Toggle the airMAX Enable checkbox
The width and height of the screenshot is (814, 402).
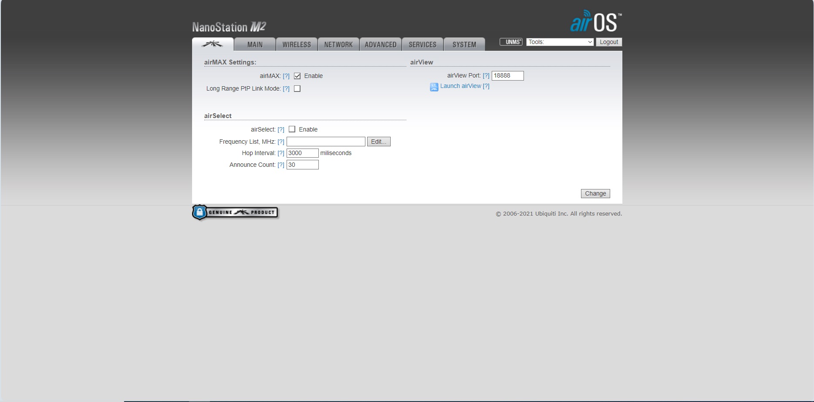tap(297, 76)
